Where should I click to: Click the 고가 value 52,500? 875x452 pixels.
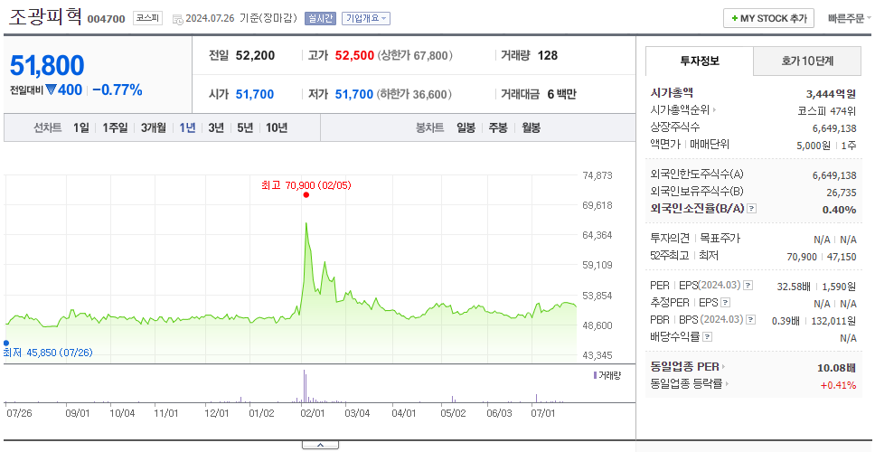354,56
